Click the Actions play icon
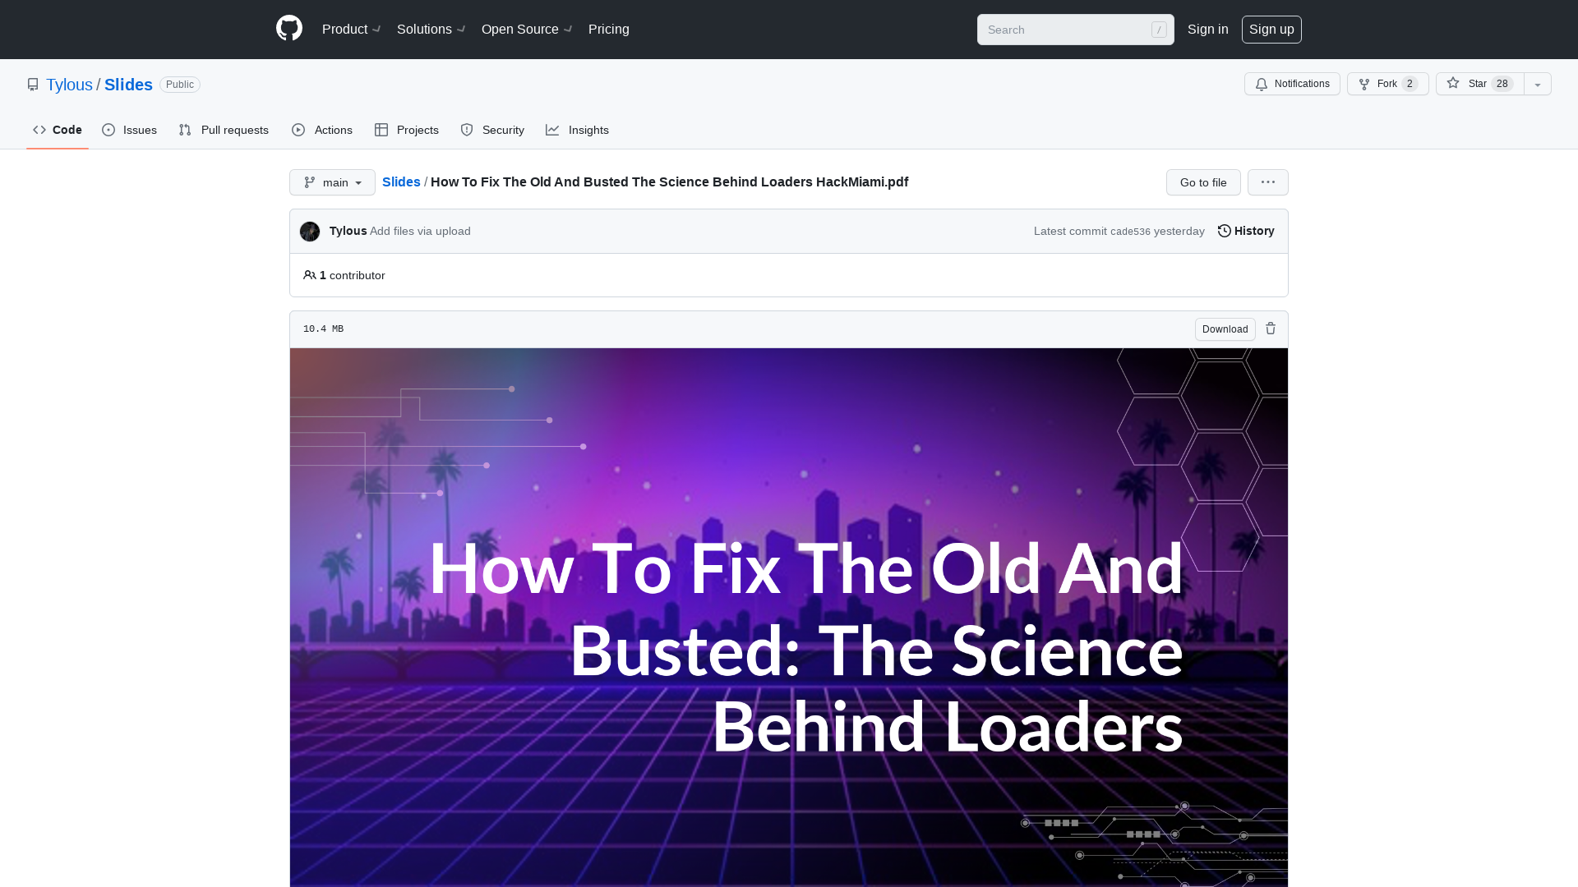The image size is (1578, 887). point(298,130)
